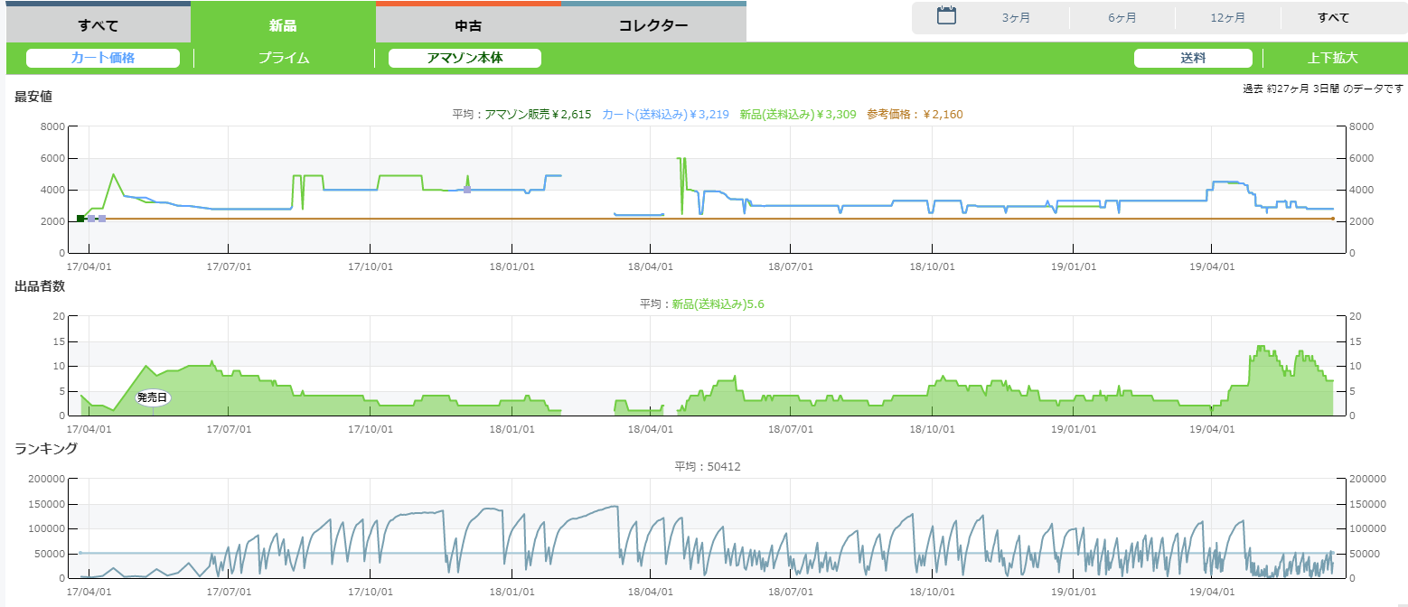Select the 新品 tab

click(x=283, y=24)
